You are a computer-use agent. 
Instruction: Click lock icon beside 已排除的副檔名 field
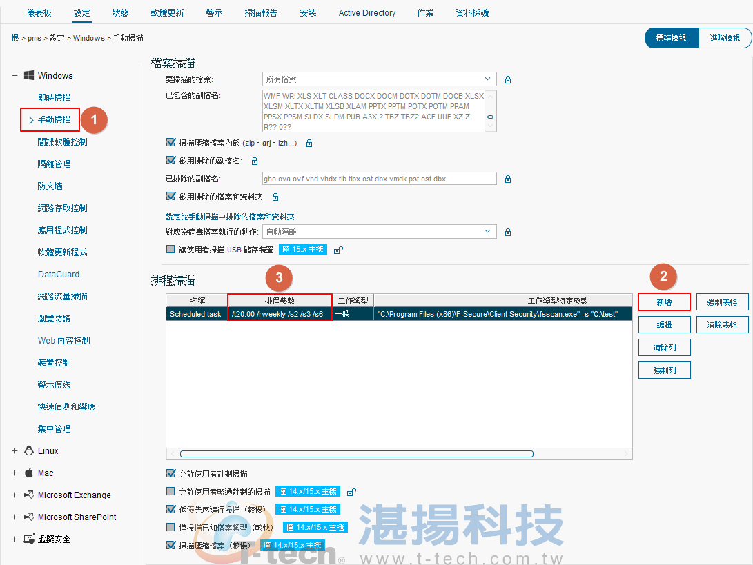508,179
